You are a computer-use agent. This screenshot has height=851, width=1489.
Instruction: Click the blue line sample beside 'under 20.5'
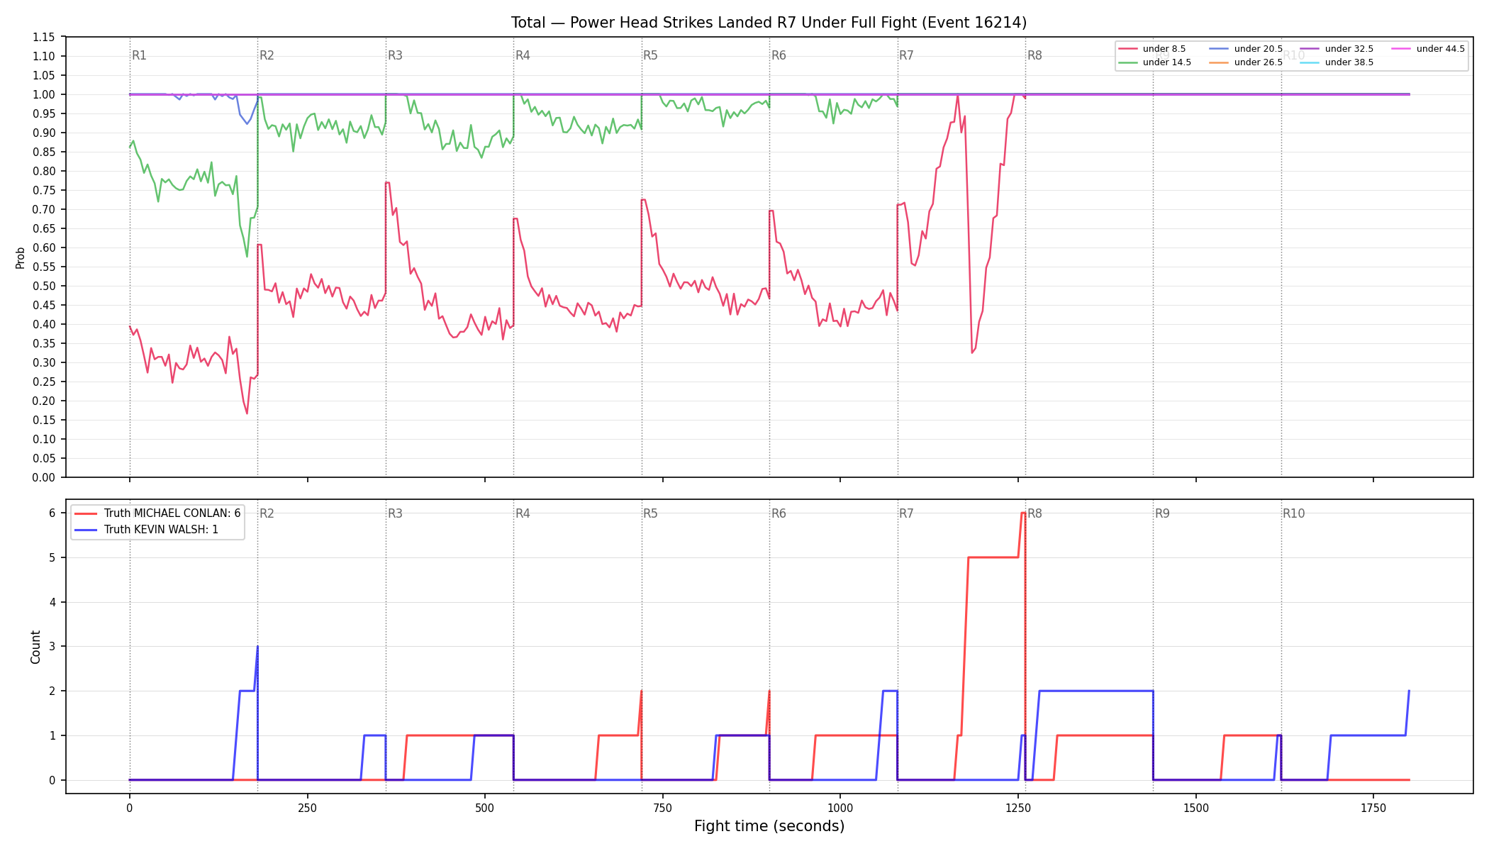click(x=1220, y=49)
